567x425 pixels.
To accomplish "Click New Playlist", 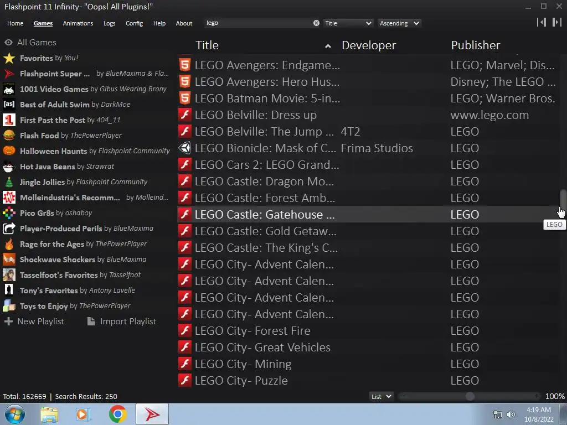I will click(34, 322).
